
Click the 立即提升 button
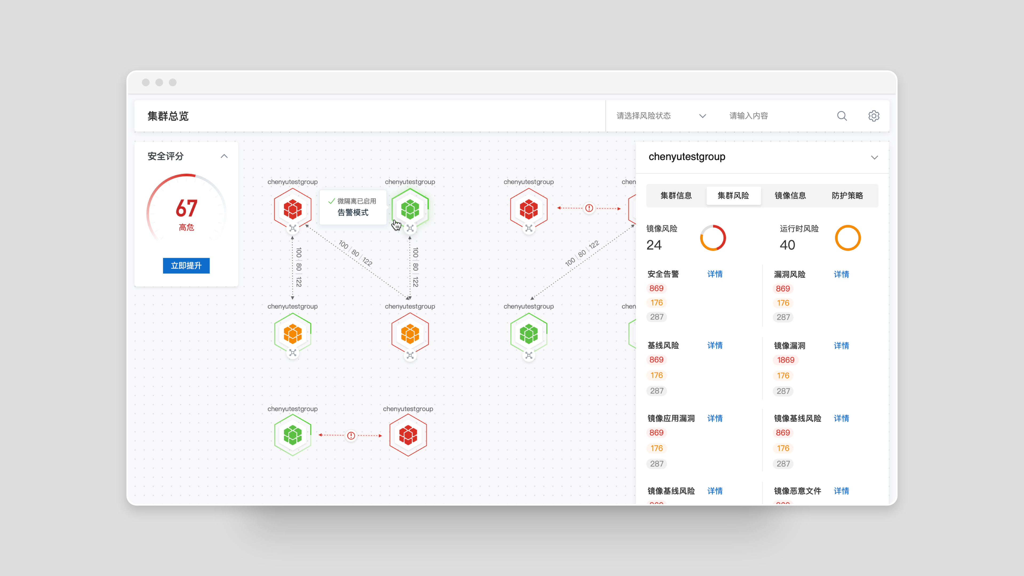click(186, 266)
